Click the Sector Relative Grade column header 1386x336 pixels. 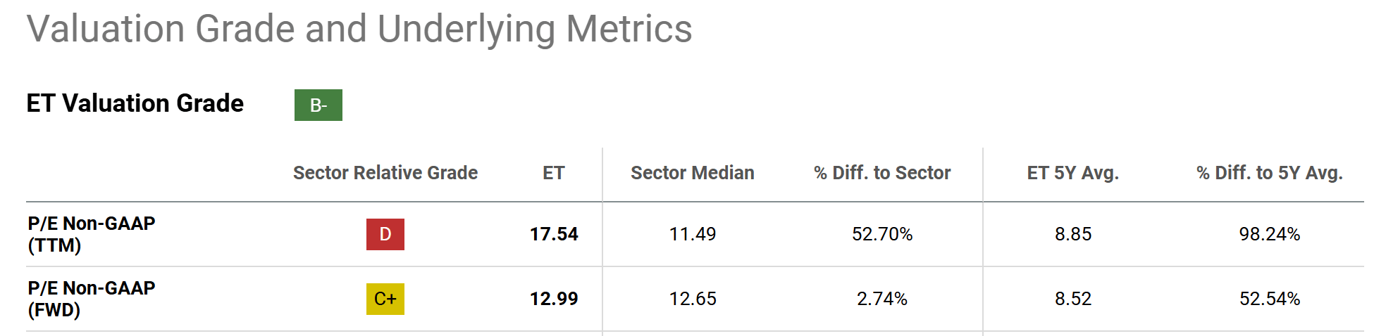click(385, 173)
